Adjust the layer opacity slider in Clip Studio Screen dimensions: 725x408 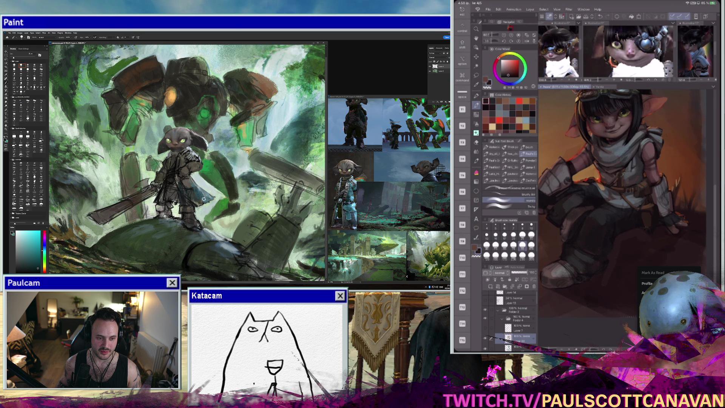pyautogui.click(x=519, y=272)
